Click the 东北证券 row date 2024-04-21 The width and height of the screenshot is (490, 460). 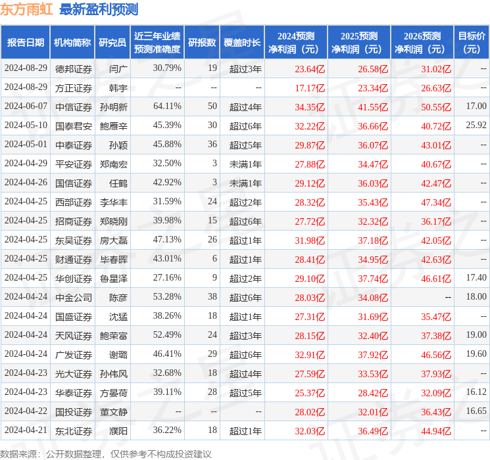(x=26, y=430)
